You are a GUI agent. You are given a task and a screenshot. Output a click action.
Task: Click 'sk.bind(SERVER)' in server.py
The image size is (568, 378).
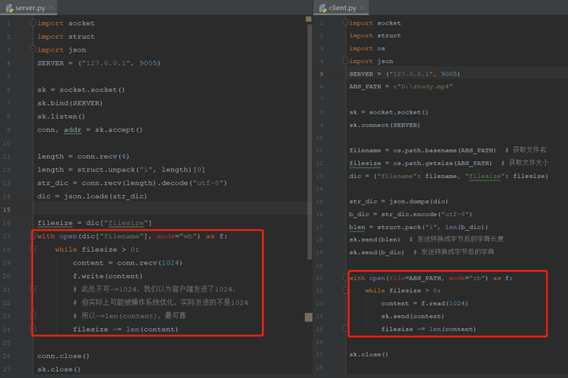[x=70, y=103]
